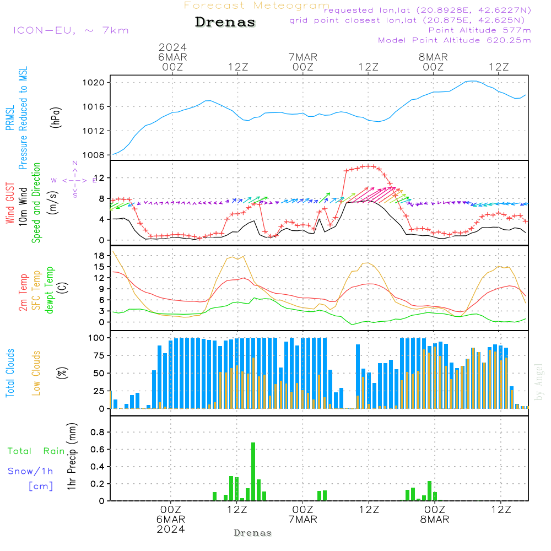Click the "Model Point Altitude 620.25m" line
Viewport: 551px width, 551px height.
[455, 40]
